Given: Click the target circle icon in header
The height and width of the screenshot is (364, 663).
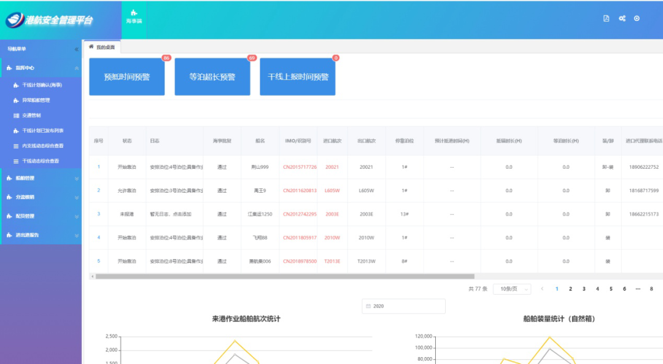Looking at the screenshot, I should coord(637,18).
